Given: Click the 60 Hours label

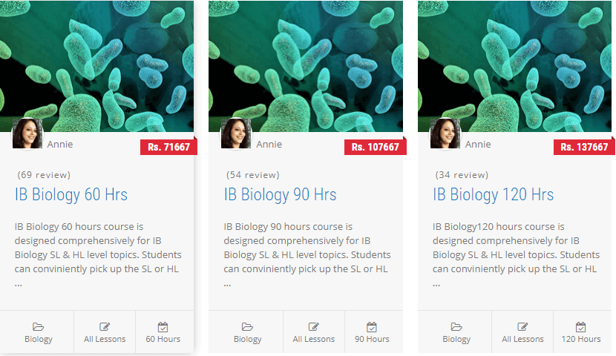Looking at the screenshot, I should 163,339.
